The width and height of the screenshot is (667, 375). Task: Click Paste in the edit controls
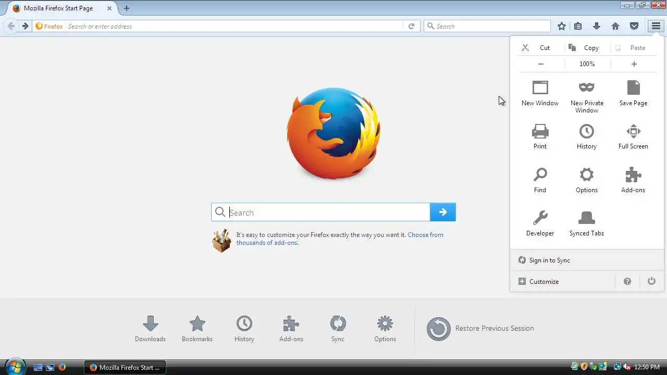[633, 47]
